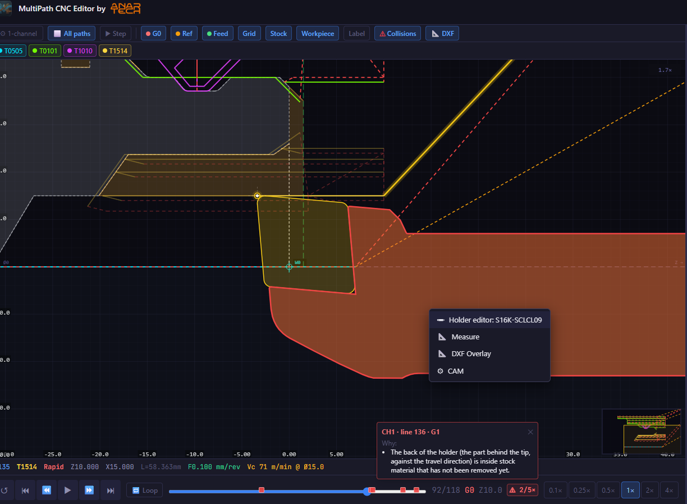Toggle Feed moves display
The image size is (687, 504).
click(x=218, y=34)
